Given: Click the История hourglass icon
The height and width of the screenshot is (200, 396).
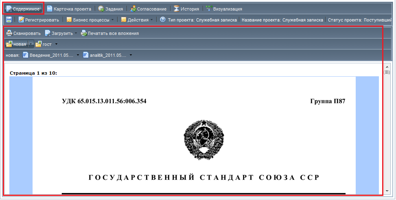Looking at the screenshot, I should click(x=177, y=9).
